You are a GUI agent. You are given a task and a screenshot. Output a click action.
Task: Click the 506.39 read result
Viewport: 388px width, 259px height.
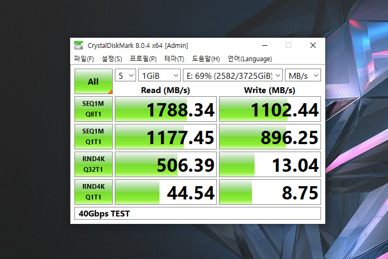click(x=166, y=164)
